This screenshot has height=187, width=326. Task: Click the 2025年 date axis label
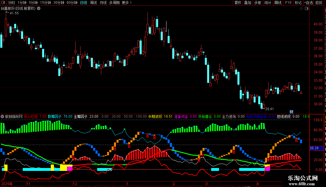point(7,184)
